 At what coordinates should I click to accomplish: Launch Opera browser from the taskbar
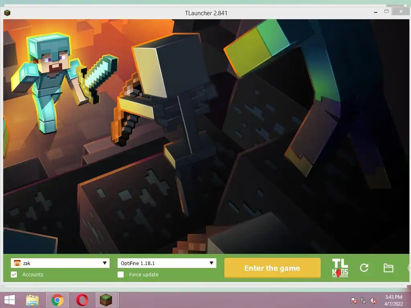coord(82,300)
